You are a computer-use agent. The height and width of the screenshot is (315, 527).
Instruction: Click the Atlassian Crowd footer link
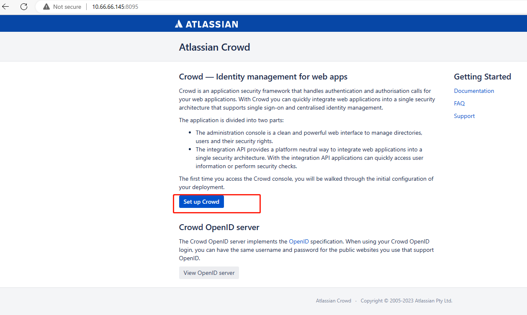point(334,300)
